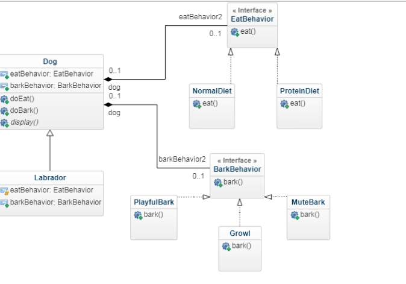Click the eat() method icon in ProteinDiet
This screenshot has width=406, height=284.
(x=284, y=104)
